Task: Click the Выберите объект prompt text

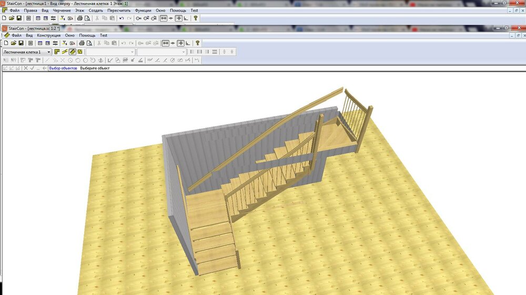Action: pyautogui.click(x=95, y=68)
